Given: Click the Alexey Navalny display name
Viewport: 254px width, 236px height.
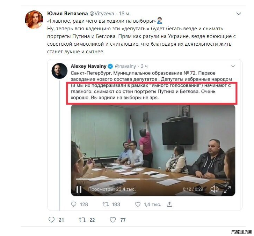Looking at the screenshot, I should pyautogui.click(x=88, y=66).
